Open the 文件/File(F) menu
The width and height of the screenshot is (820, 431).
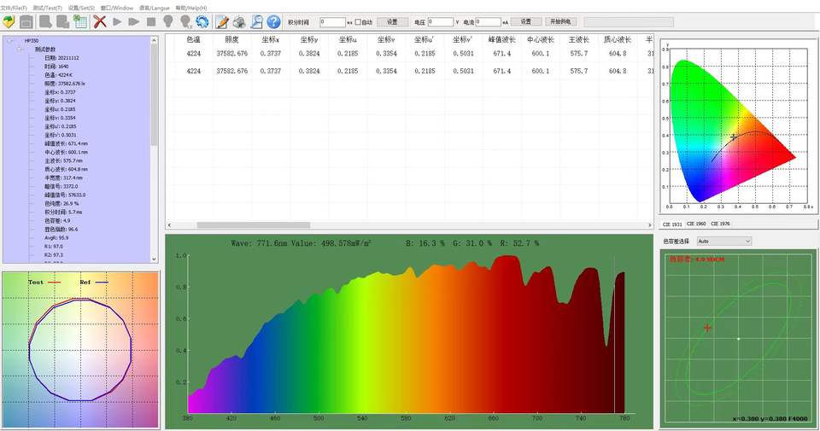15,9
